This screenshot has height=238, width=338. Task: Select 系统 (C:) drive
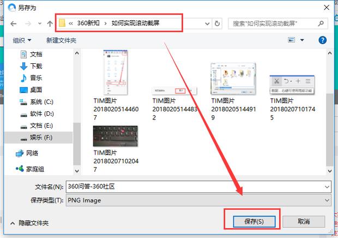tap(41, 102)
